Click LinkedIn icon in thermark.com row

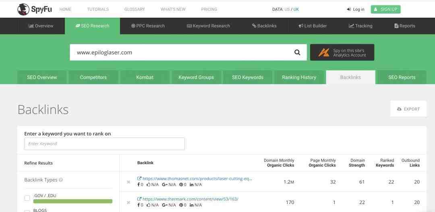point(191,205)
